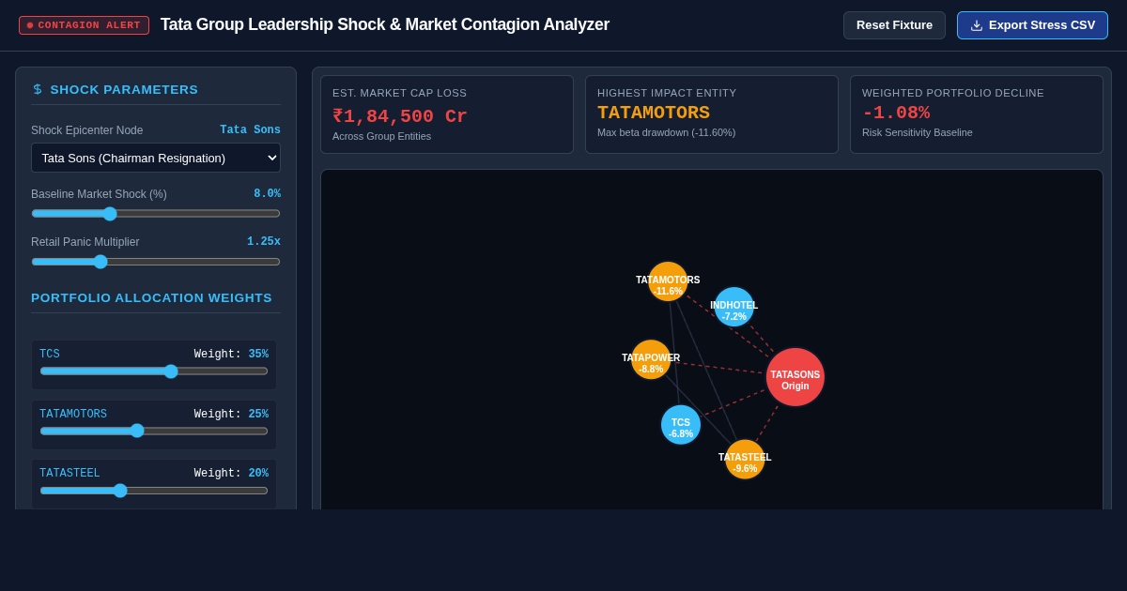Click the Export Stress CSV button
Viewport: 1127px width, 591px height.
point(1032,25)
